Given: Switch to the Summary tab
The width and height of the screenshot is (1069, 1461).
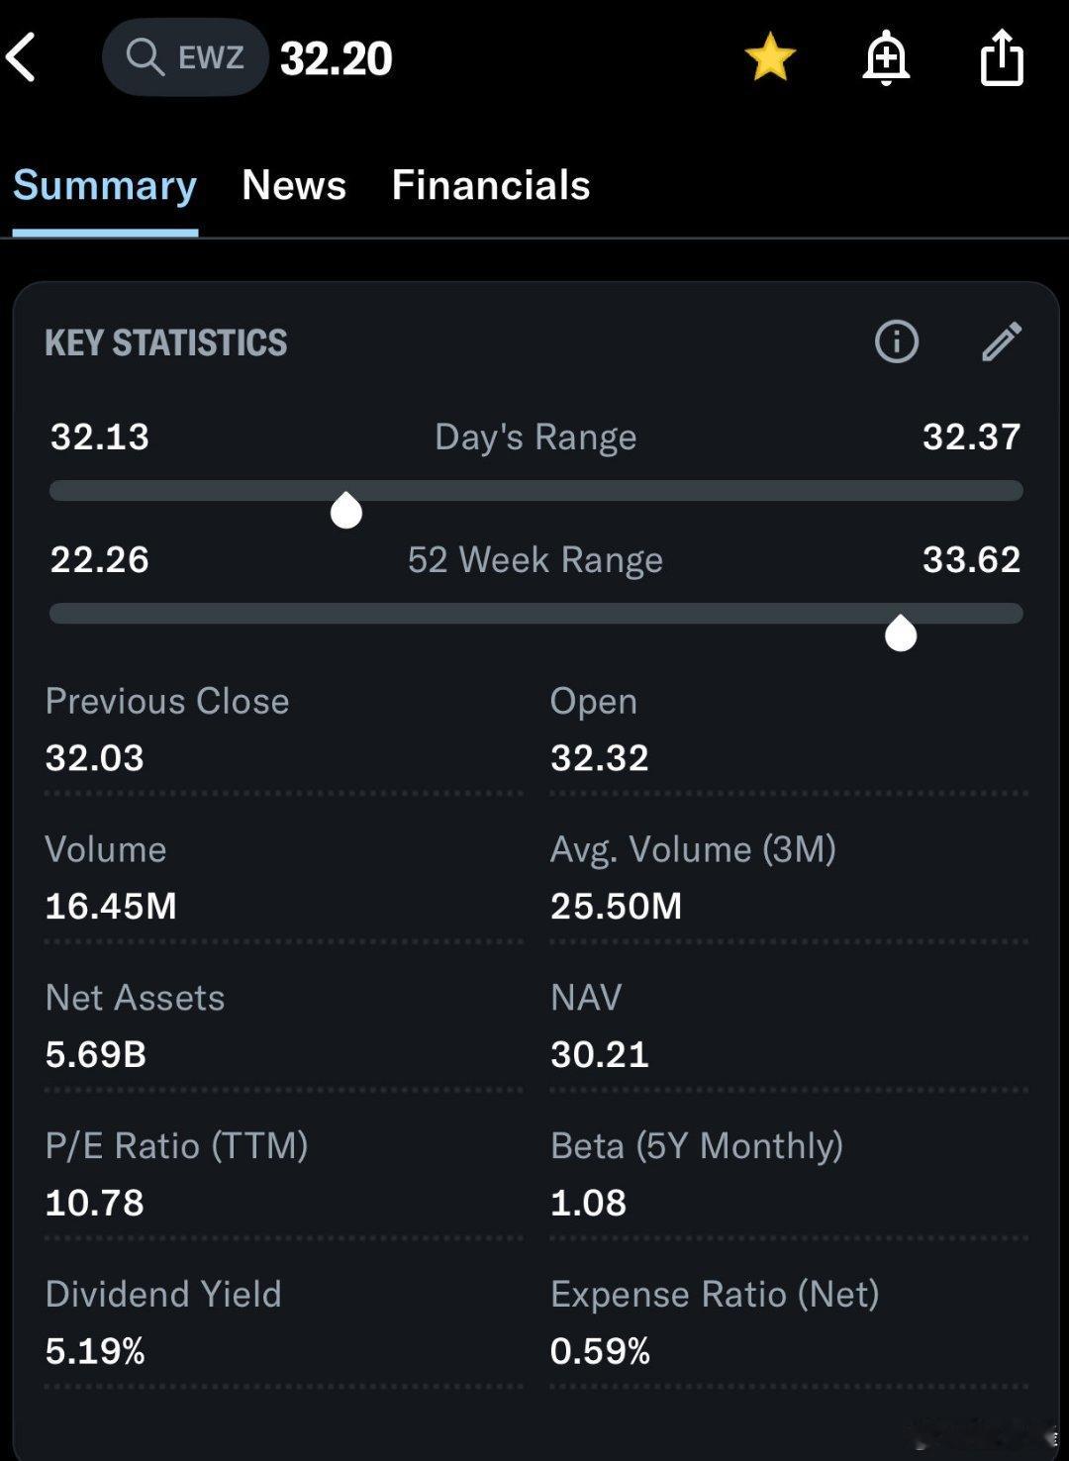Looking at the screenshot, I should 105,185.
